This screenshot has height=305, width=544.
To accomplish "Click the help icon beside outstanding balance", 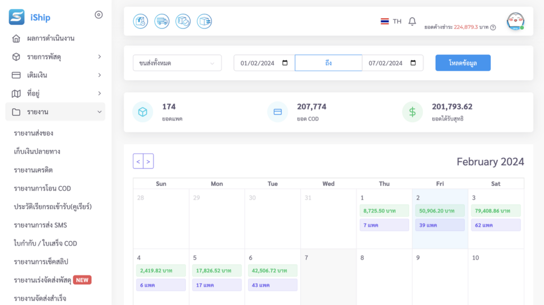I will (493, 27).
